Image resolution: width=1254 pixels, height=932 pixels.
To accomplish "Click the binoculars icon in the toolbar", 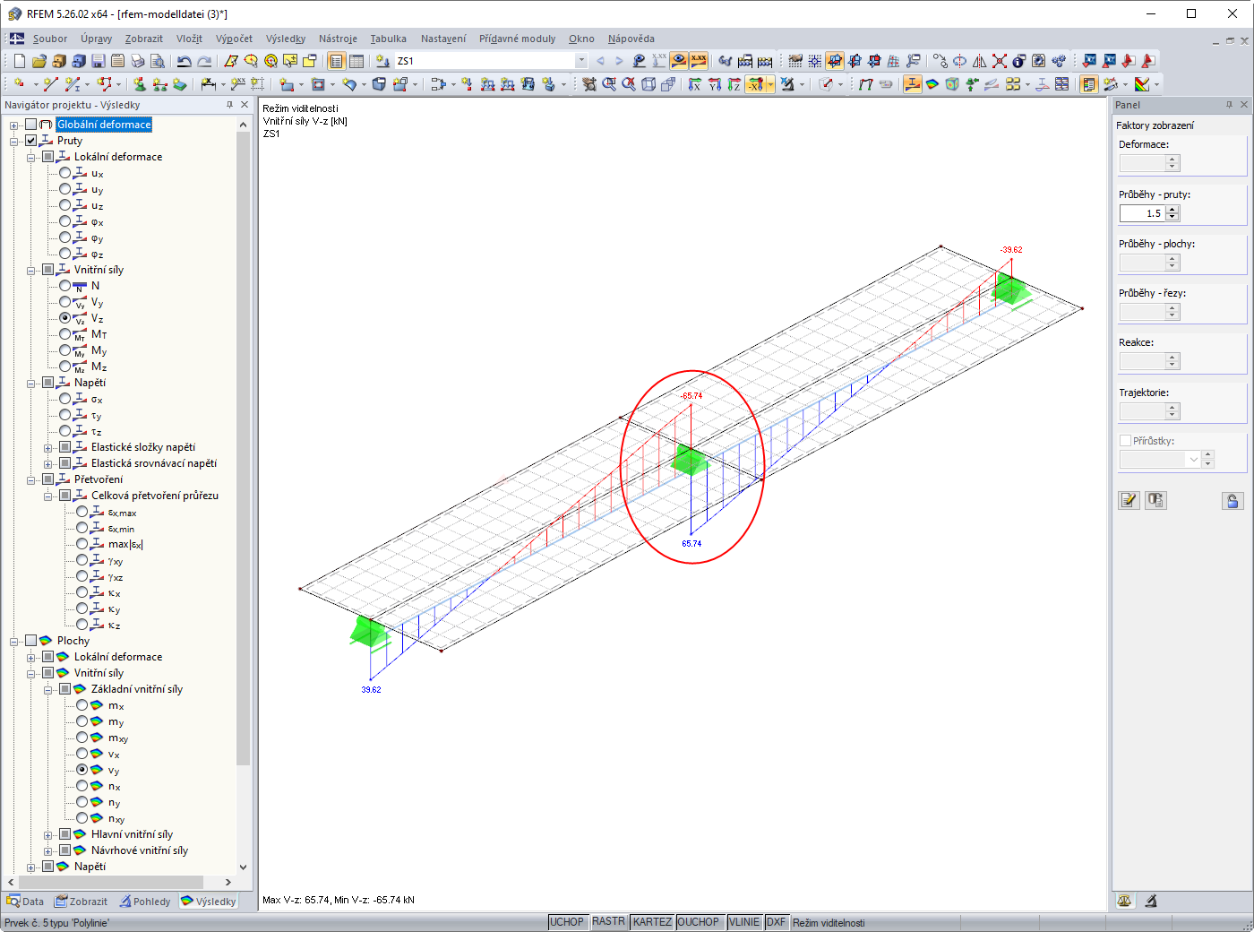I will pos(726,61).
